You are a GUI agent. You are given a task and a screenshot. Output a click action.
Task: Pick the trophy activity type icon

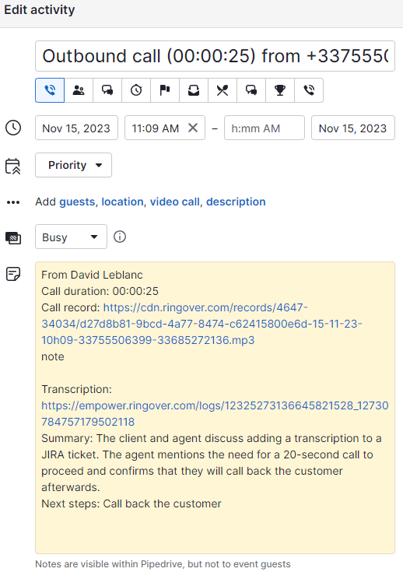pyautogui.click(x=280, y=90)
